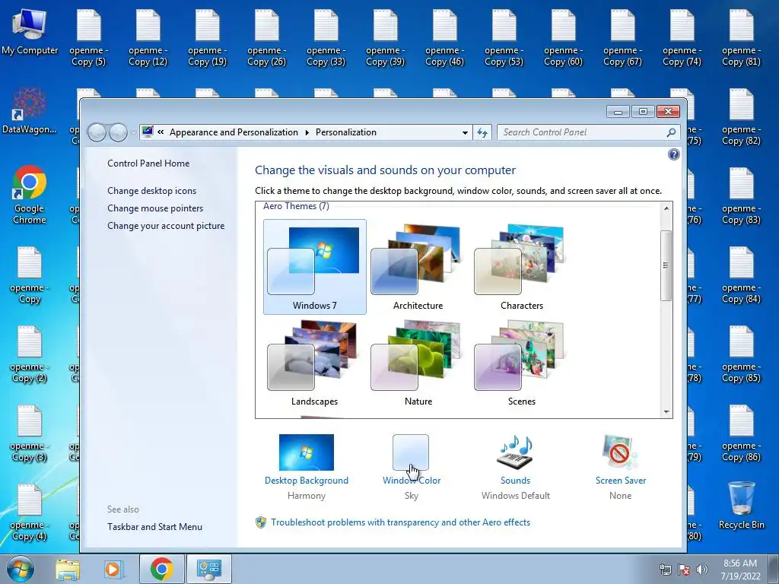Select openme - Copy (46) desktop file
Viewport: 779px width, 584px height.
[444, 38]
